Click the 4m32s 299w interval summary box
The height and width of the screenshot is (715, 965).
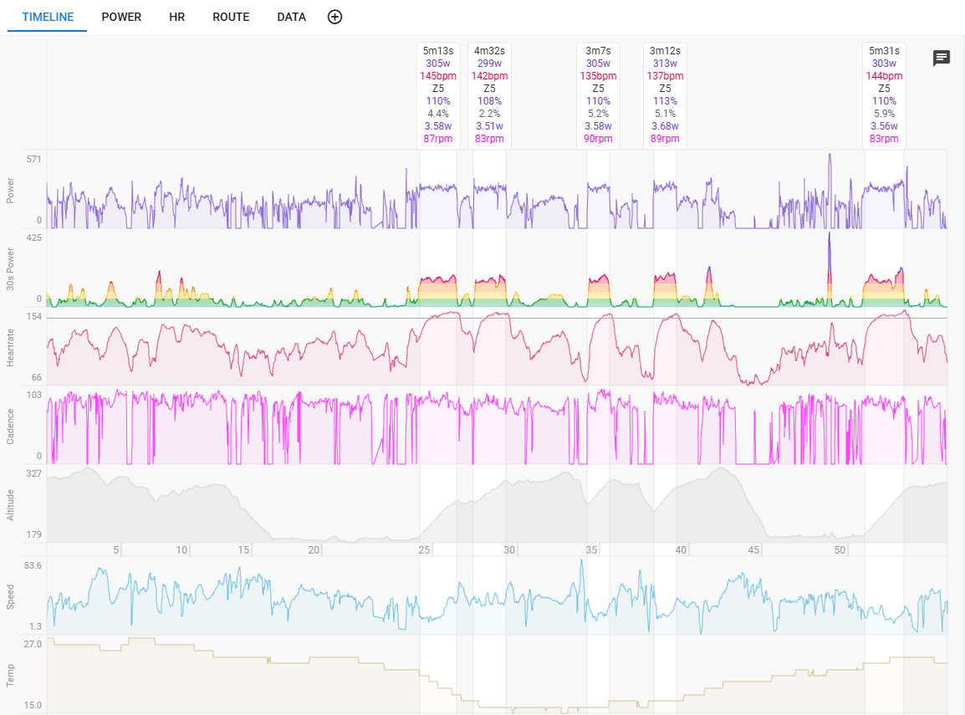click(489, 94)
